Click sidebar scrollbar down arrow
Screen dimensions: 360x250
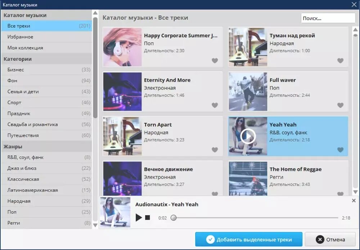point(95,225)
